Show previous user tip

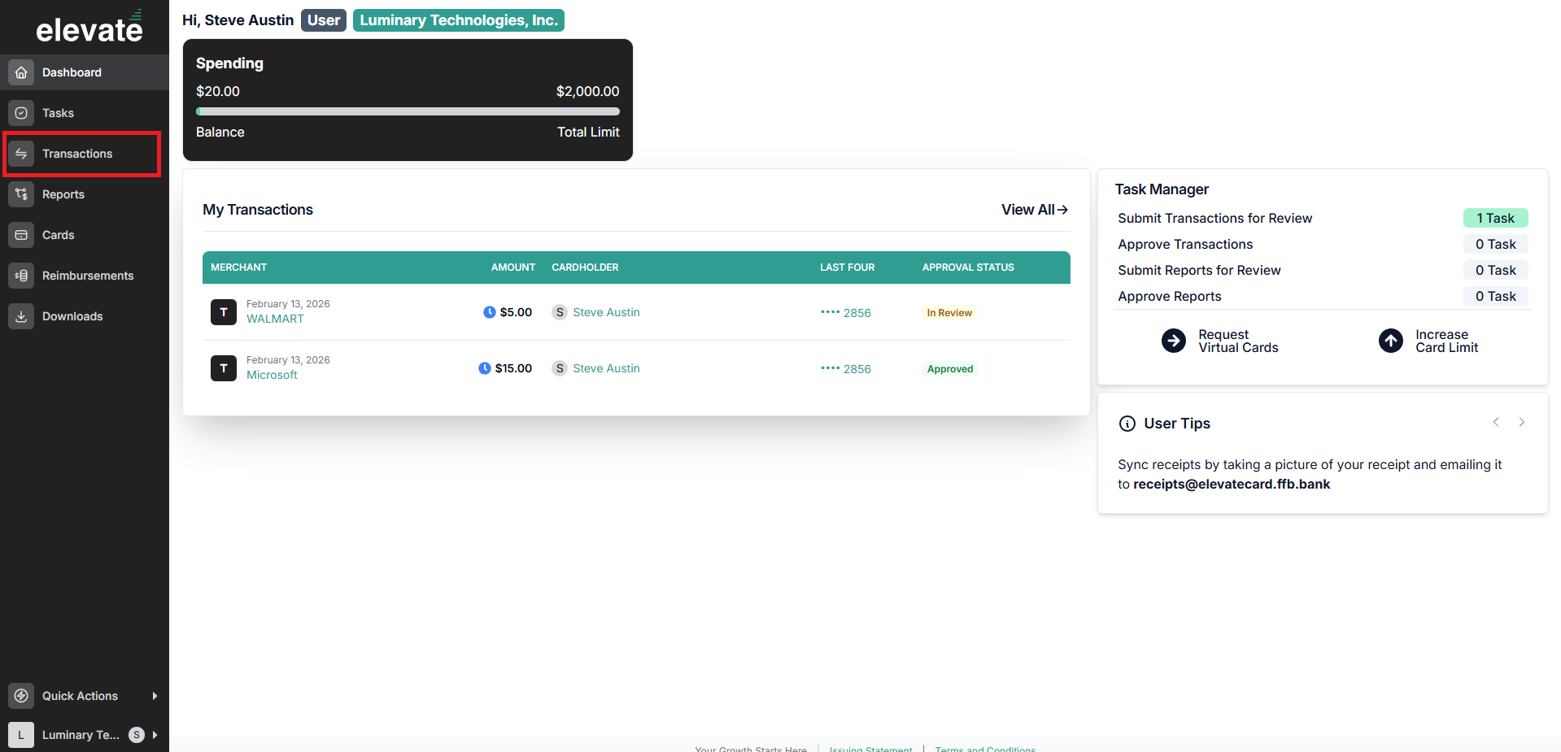click(x=1496, y=422)
